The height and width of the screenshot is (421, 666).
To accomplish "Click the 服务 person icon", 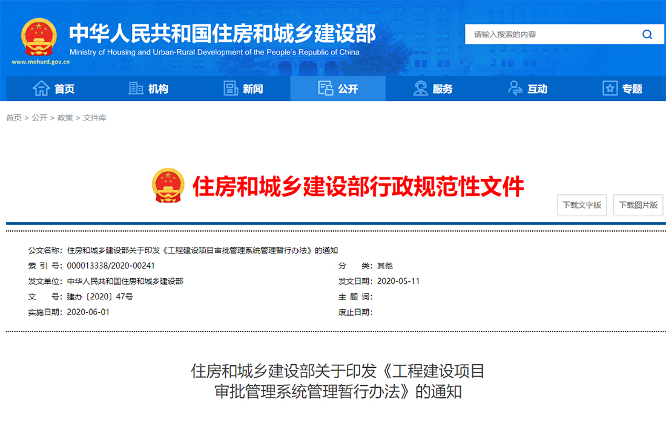I will click(421, 88).
